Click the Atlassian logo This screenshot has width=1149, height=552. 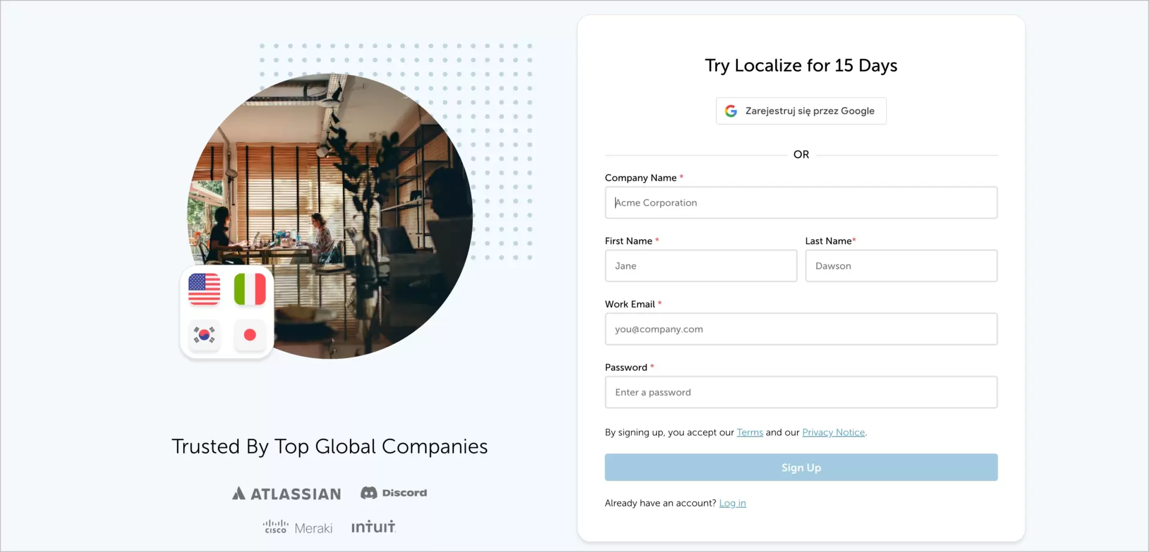pos(286,493)
